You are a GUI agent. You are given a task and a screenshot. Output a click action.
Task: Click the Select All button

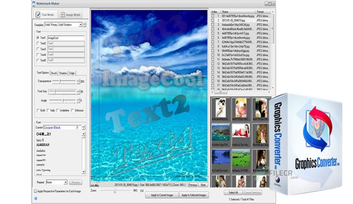pos(233,193)
